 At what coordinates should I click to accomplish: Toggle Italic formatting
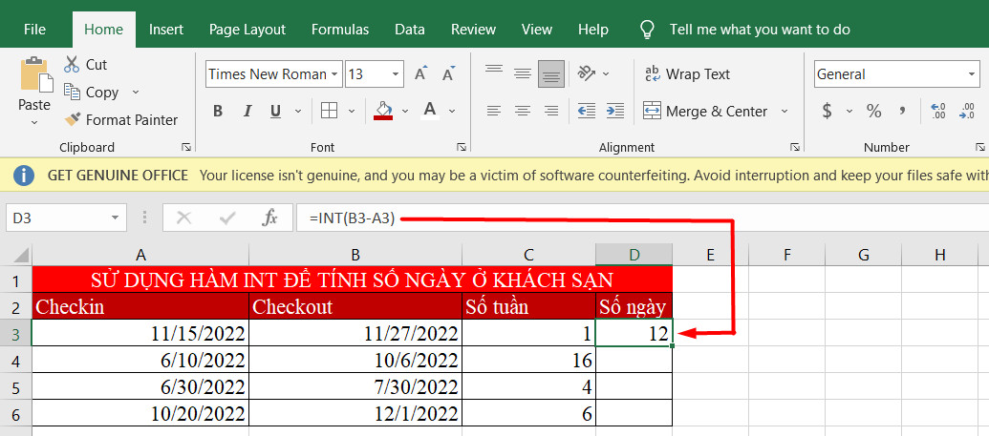coord(247,112)
